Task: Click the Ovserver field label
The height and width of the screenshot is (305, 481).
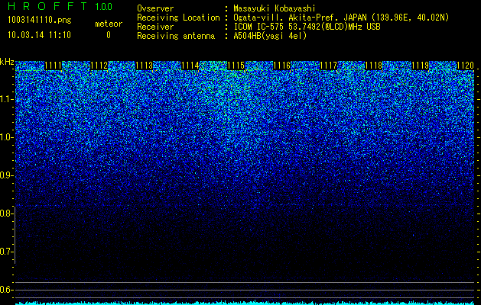Action: click(155, 8)
